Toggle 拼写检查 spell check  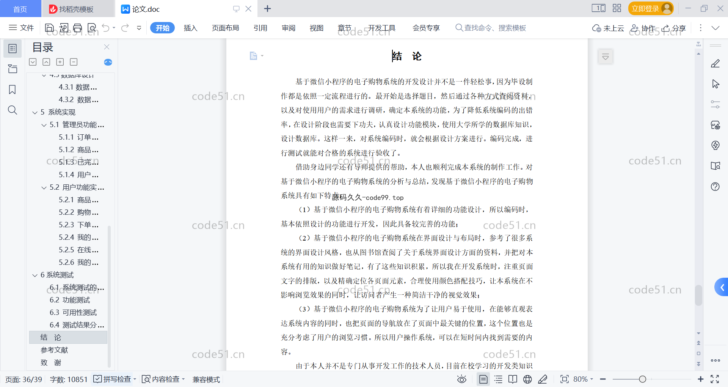click(112, 379)
